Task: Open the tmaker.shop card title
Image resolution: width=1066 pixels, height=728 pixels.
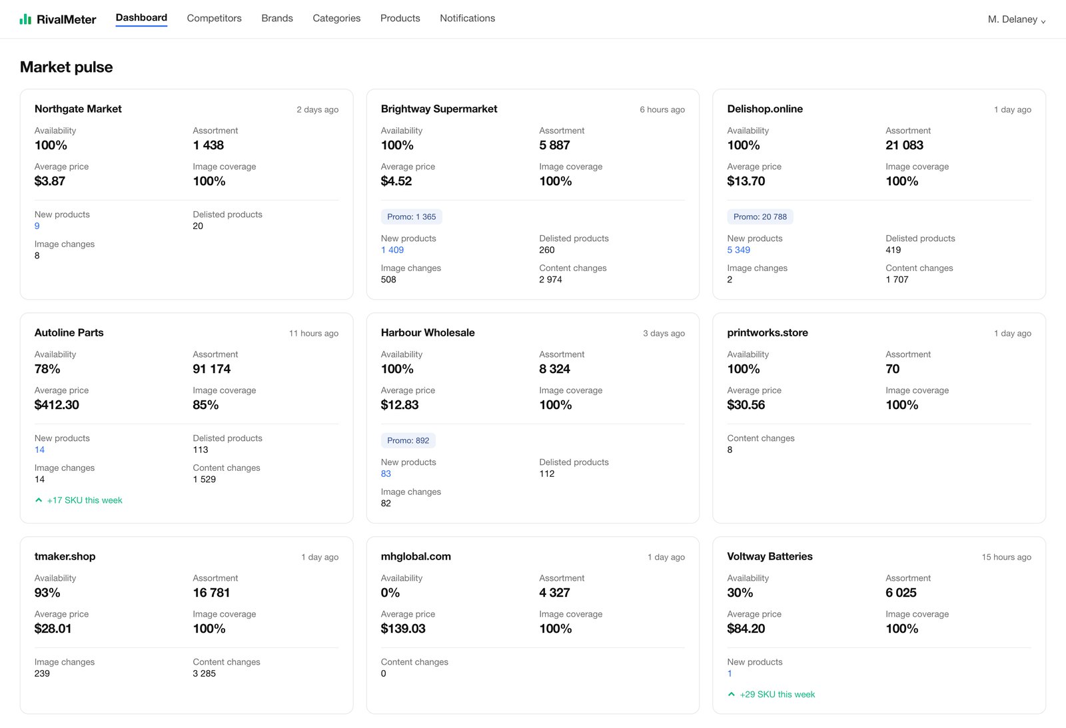Action: [65, 556]
